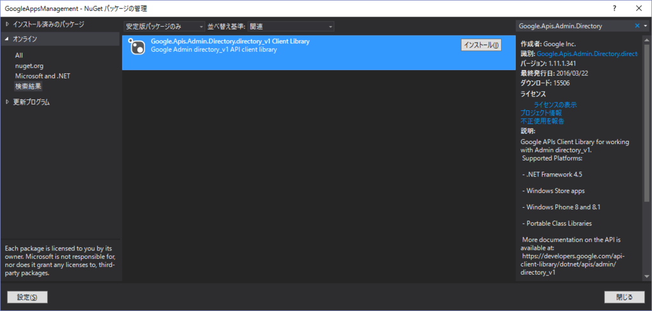Click the 並べ替え基準 label
This screenshot has width=652, height=311.
coord(227,26)
